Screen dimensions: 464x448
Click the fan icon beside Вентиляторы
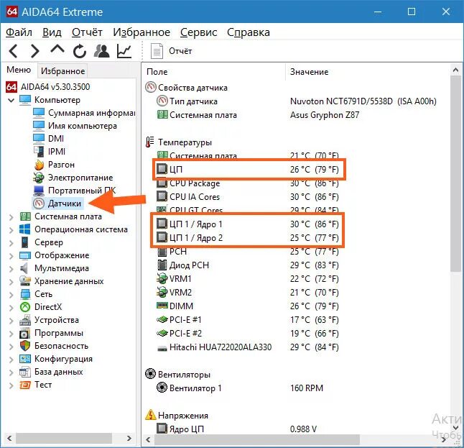click(x=150, y=374)
